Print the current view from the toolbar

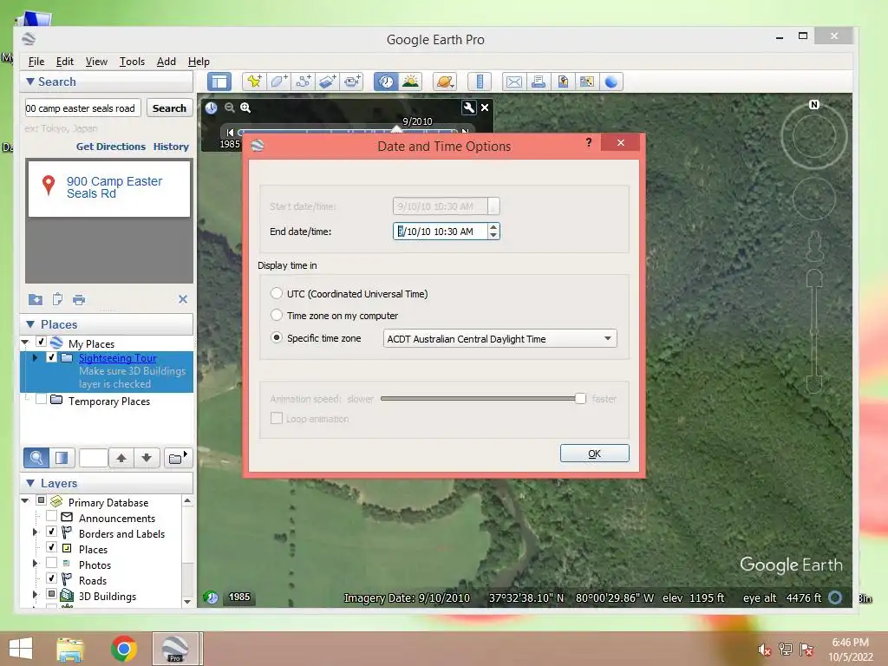point(538,82)
